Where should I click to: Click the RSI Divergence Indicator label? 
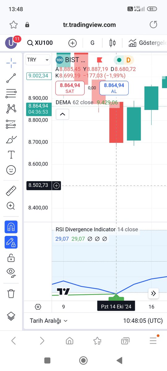97,229
